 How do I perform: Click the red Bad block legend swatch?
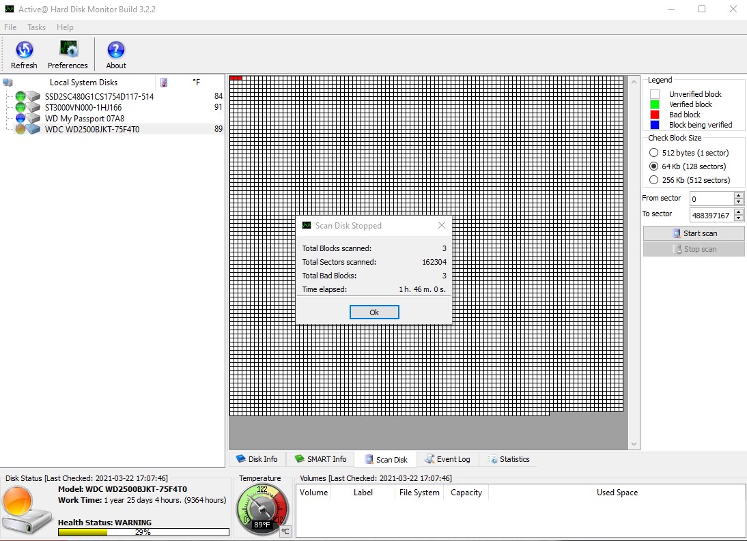[655, 115]
